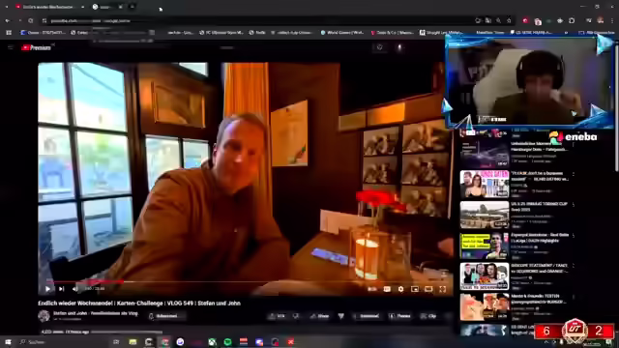619x348 pixels.
Task: Open the video settings gear
Action: [x=401, y=289]
